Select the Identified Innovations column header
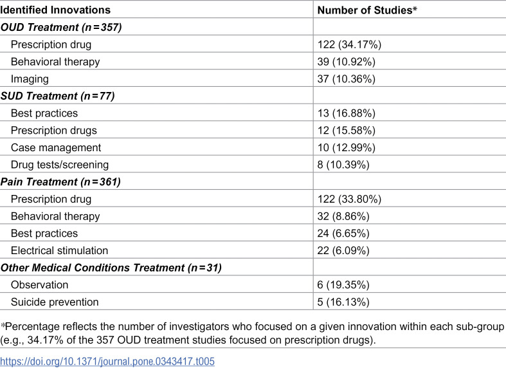This screenshot has height=368, width=506. 55,10
